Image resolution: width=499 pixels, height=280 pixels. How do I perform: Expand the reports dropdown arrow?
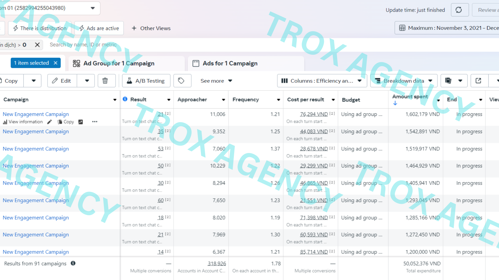[460, 81]
